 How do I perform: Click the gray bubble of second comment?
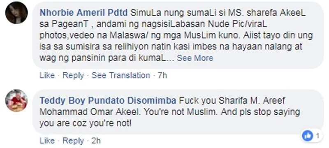point(178,112)
